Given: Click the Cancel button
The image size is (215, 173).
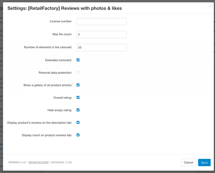Looking at the screenshot, I should (x=189, y=163).
